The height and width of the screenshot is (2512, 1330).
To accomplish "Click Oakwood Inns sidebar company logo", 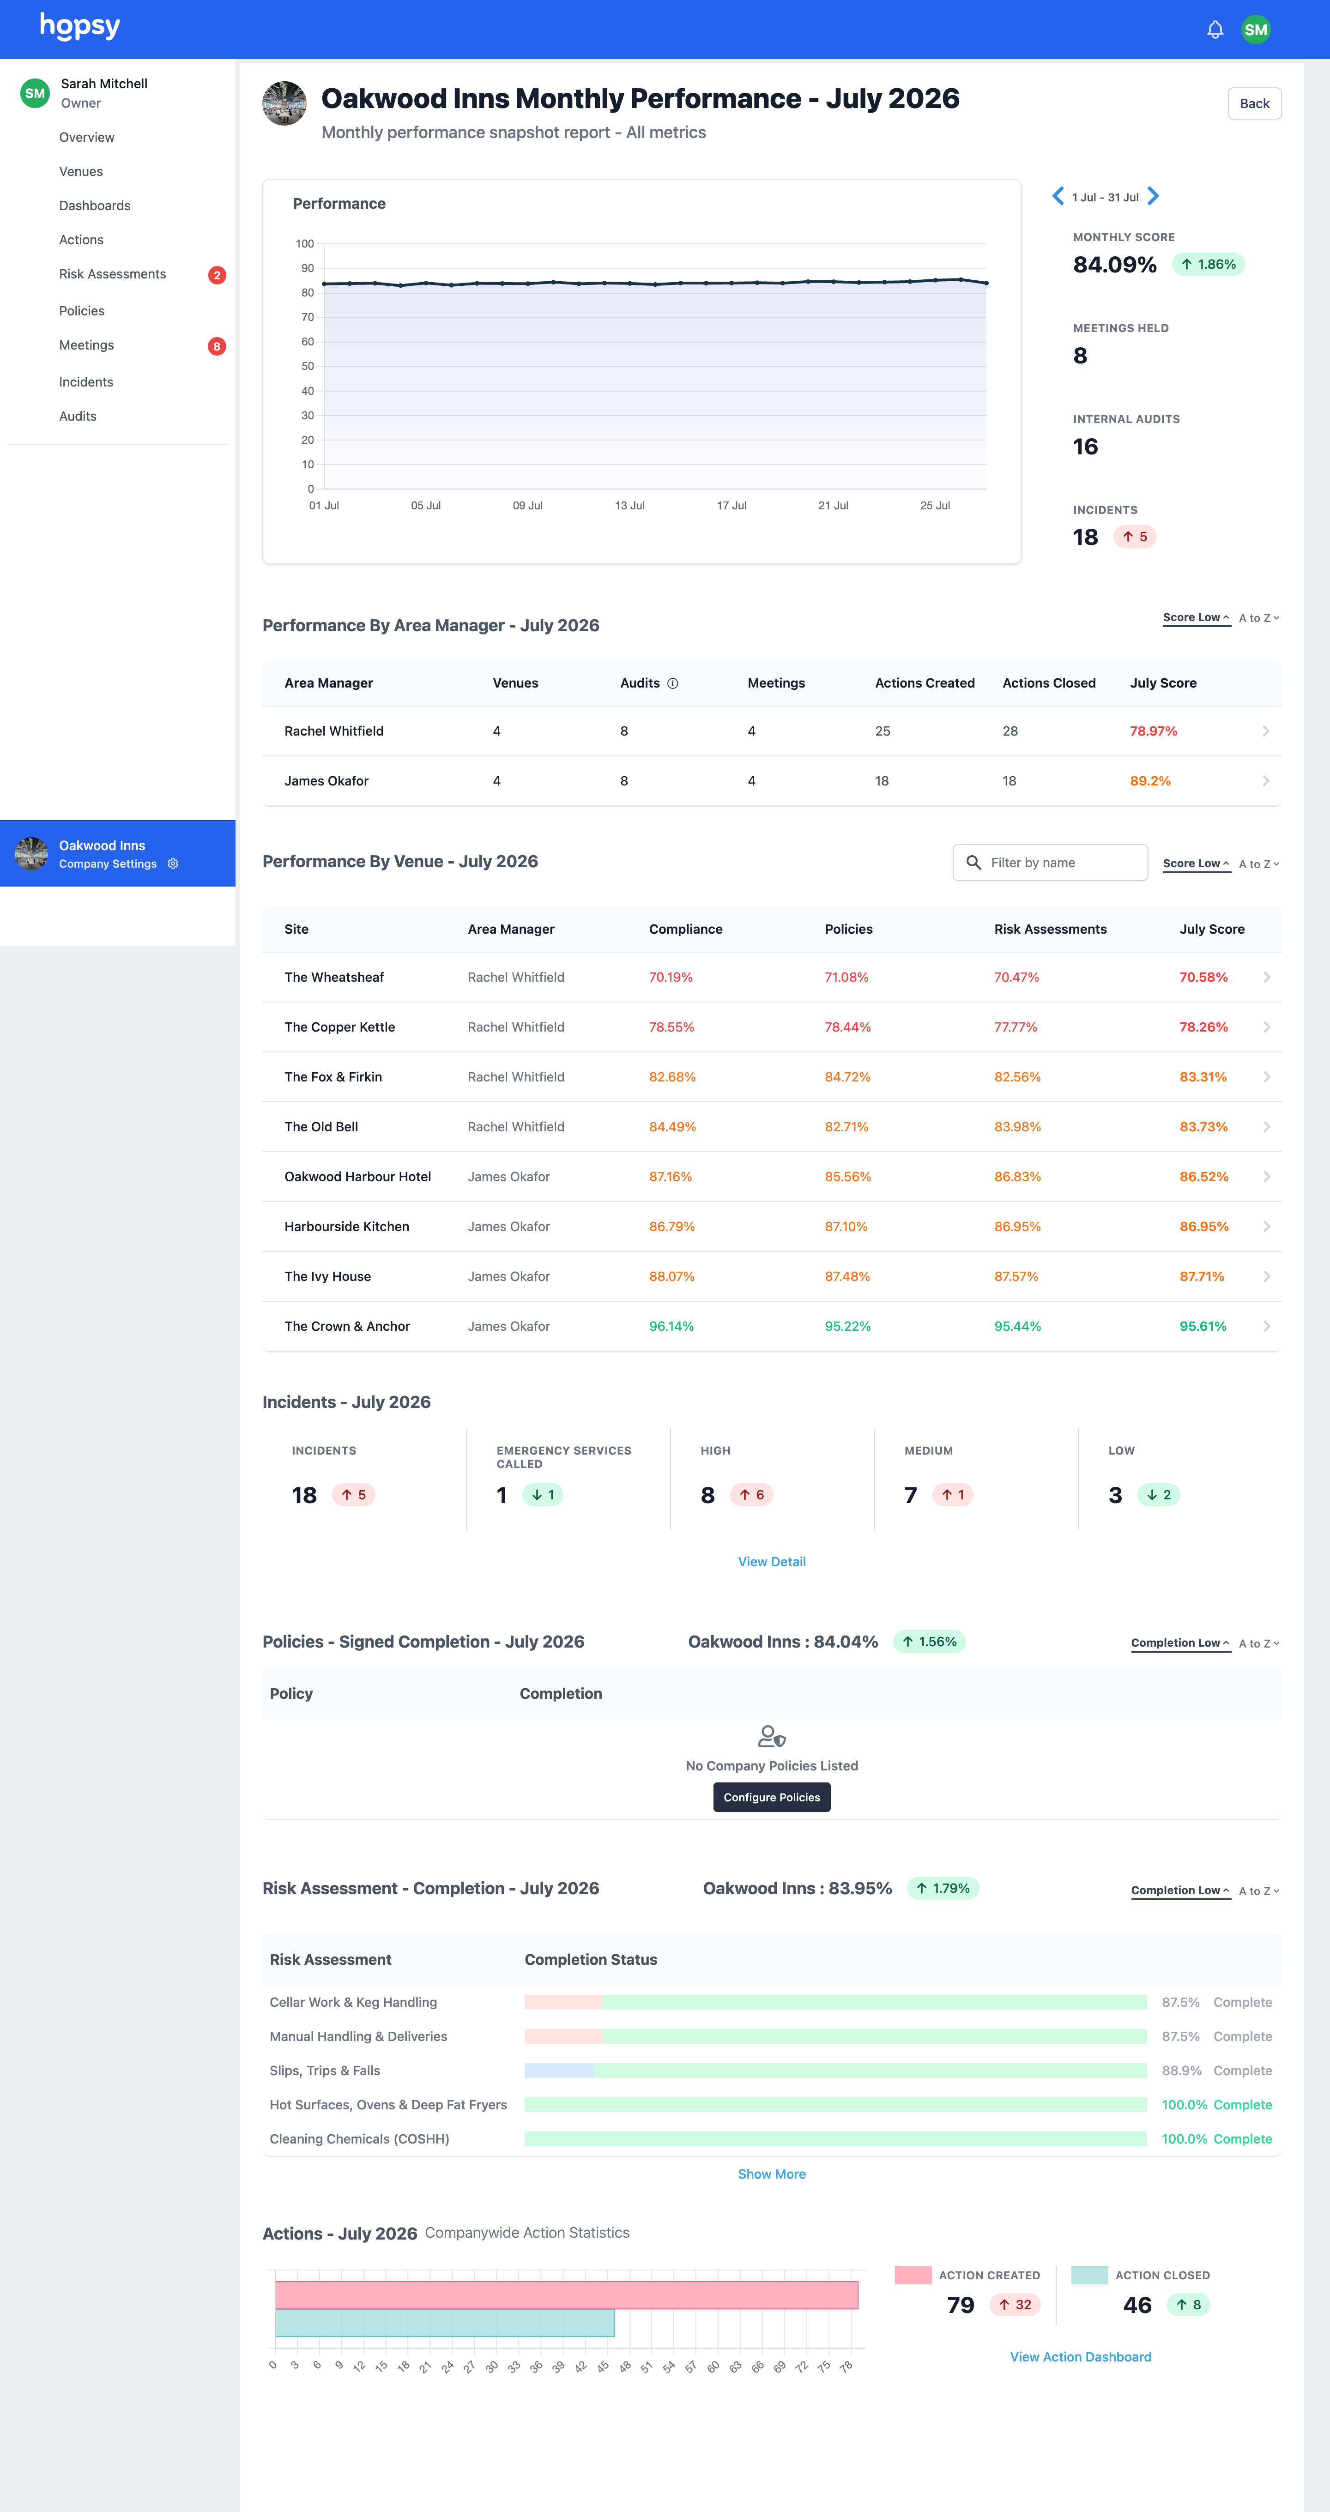I will pyautogui.click(x=31, y=853).
